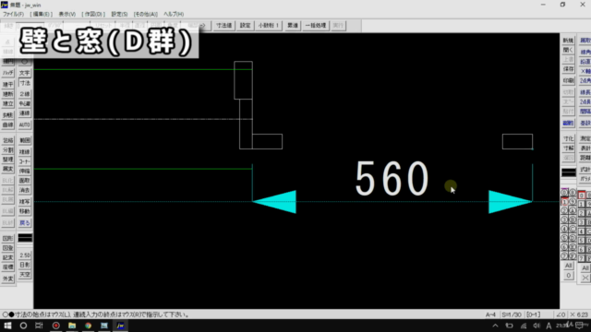Open the 線属性 line attribute button

(x=568, y=123)
